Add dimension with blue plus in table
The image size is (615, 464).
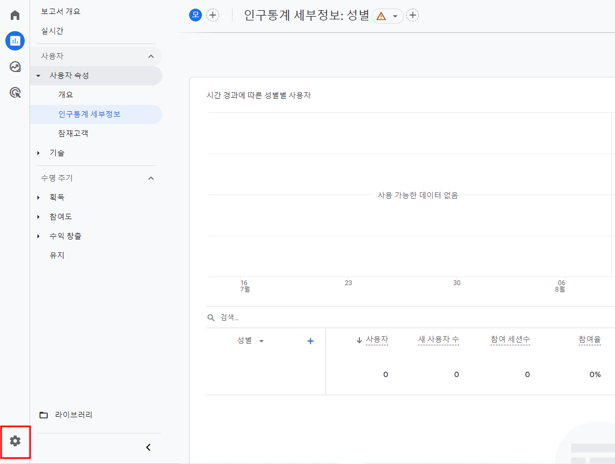pos(310,341)
